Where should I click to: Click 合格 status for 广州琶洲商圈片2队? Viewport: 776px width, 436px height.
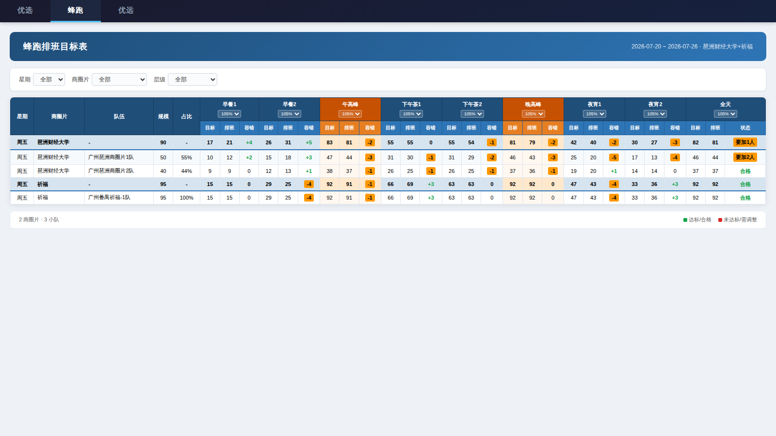(x=745, y=171)
